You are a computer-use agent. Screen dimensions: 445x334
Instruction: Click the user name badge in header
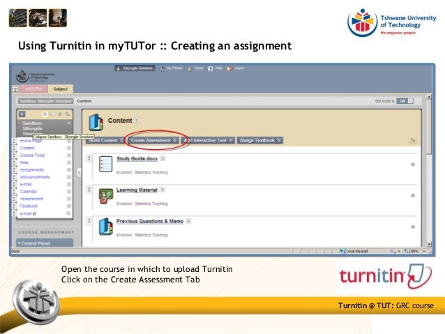[135, 68]
